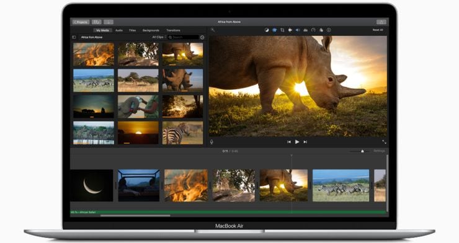Switch to the My Media tab
The image size is (459, 243).
102,30
